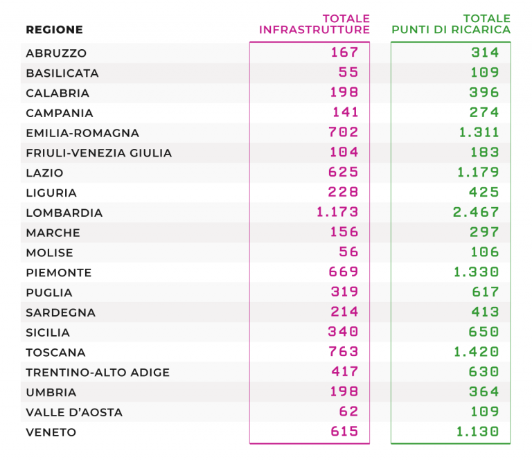
Task: Select Umbria charging points 364
Action: (x=484, y=392)
